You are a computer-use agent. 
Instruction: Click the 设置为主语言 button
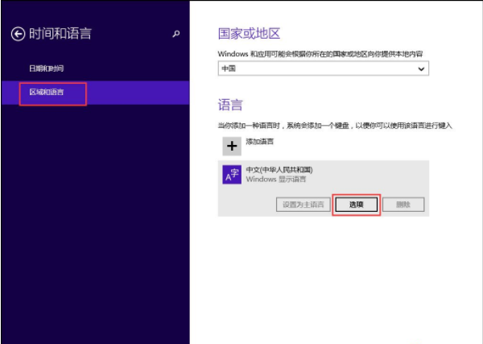point(303,205)
